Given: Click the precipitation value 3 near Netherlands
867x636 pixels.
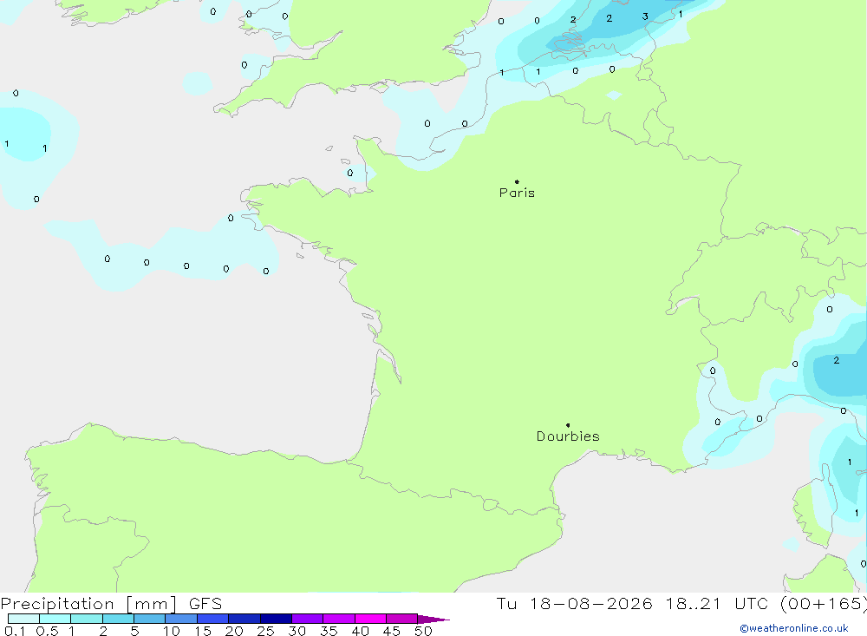Looking at the screenshot, I should click(645, 16).
